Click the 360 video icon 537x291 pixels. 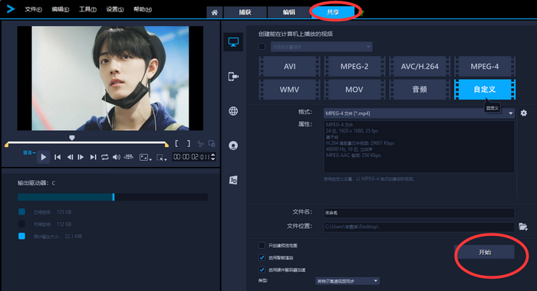(x=128, y=157)
